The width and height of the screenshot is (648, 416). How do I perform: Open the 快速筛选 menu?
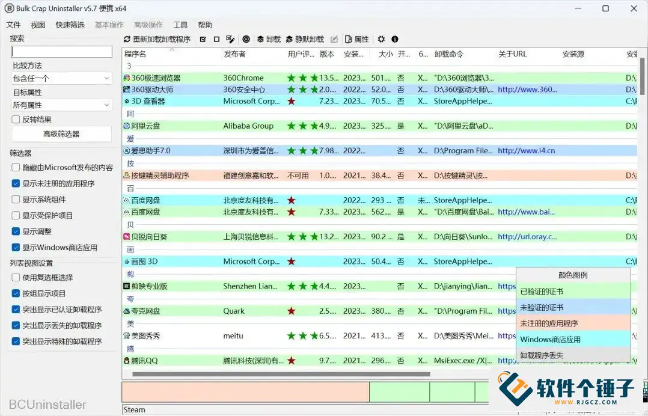70,25
